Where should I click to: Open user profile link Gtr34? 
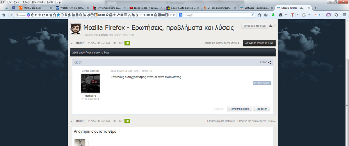pyautogui.click(x=79, y=62)
